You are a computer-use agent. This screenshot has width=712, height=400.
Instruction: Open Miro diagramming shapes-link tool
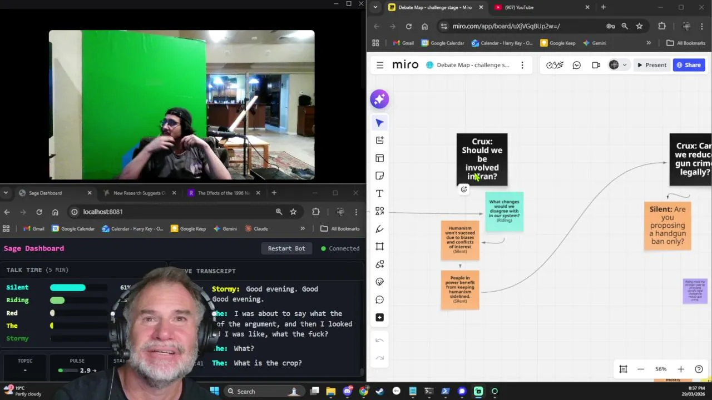(x=379, y=264)
